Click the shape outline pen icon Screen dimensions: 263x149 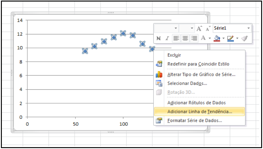231,38
